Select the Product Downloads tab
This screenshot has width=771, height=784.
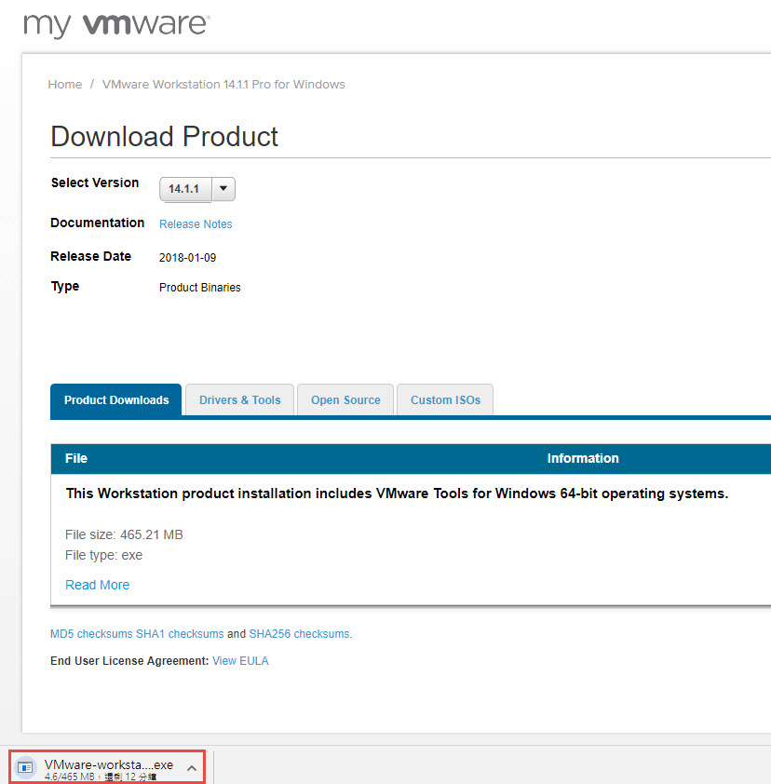(x=116, y=400)
